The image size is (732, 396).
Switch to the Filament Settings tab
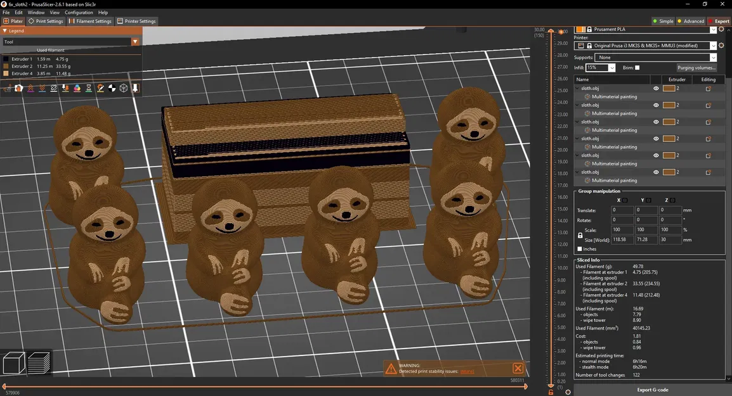click(90, 21)
